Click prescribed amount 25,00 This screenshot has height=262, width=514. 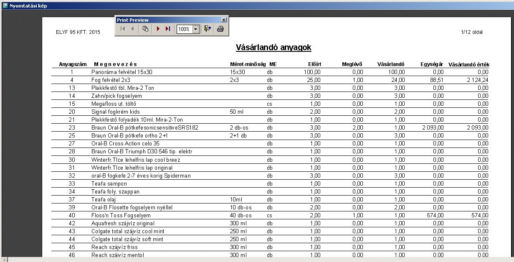[314, 80]
